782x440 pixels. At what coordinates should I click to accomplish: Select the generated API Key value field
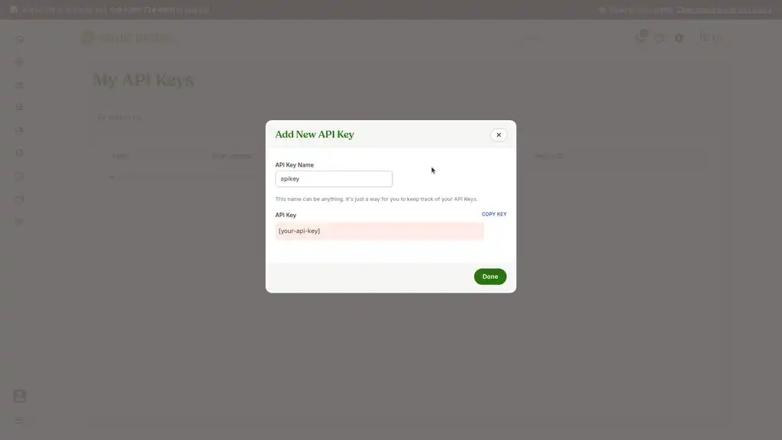coord(379,231)
